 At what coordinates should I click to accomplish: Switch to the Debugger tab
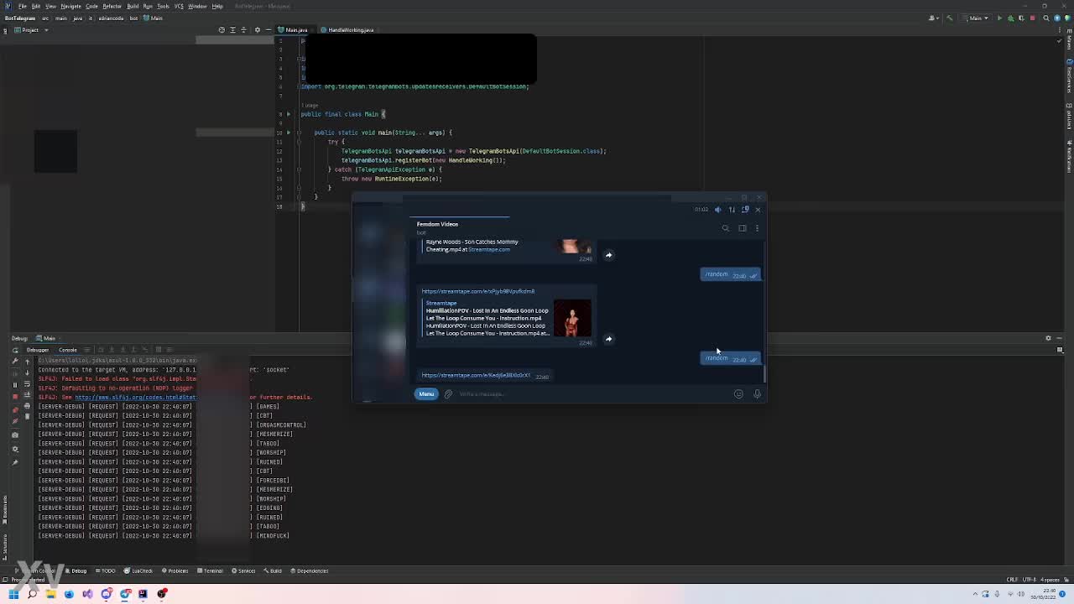pos(38,350)
